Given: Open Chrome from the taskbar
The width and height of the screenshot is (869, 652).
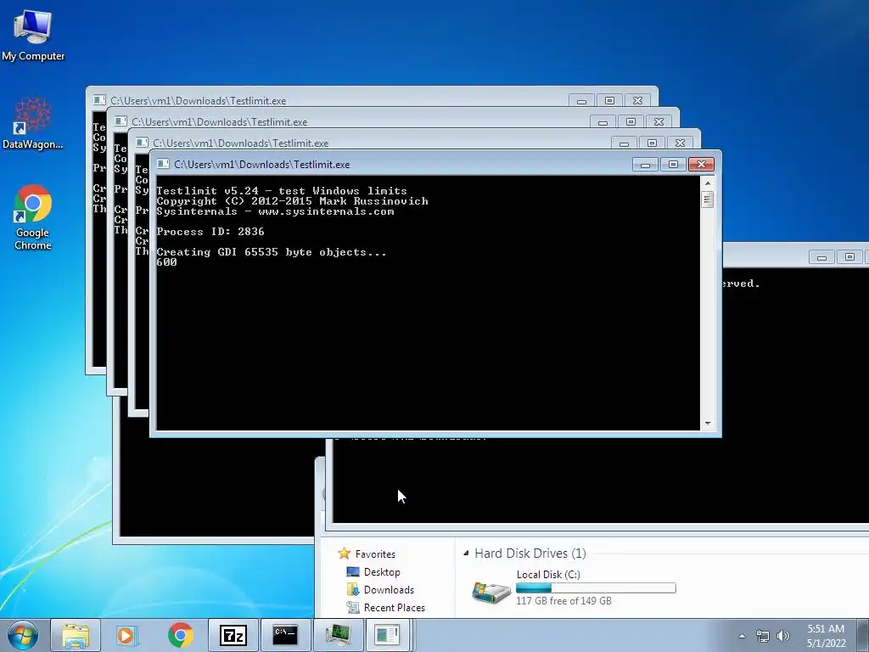Looking at the screenshot, I should pyautogui.click(x=180, y=635).
